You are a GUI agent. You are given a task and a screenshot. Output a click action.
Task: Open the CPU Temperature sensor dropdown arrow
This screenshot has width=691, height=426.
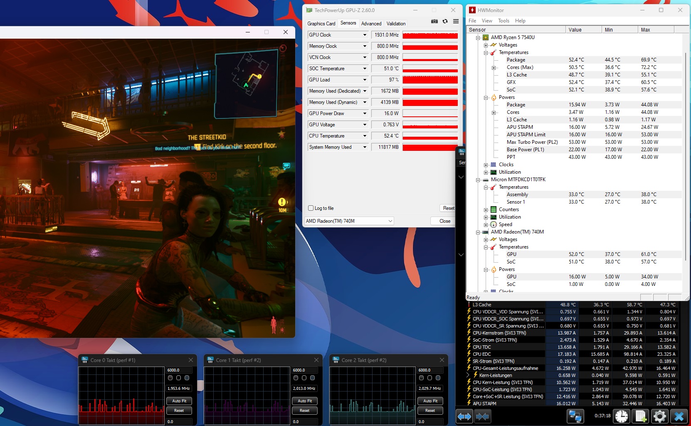click(x=365, y=136)
